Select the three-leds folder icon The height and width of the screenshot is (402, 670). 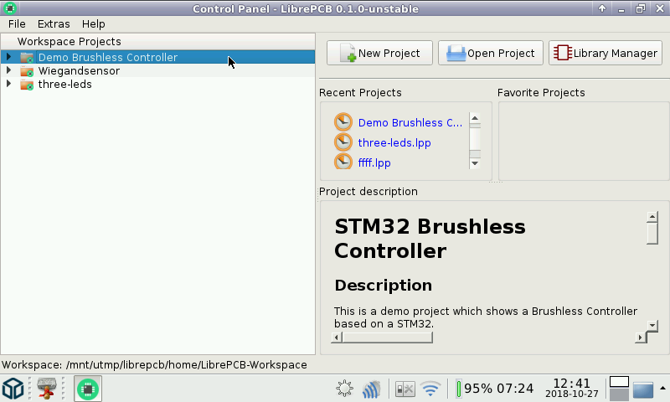click(27, 85)
